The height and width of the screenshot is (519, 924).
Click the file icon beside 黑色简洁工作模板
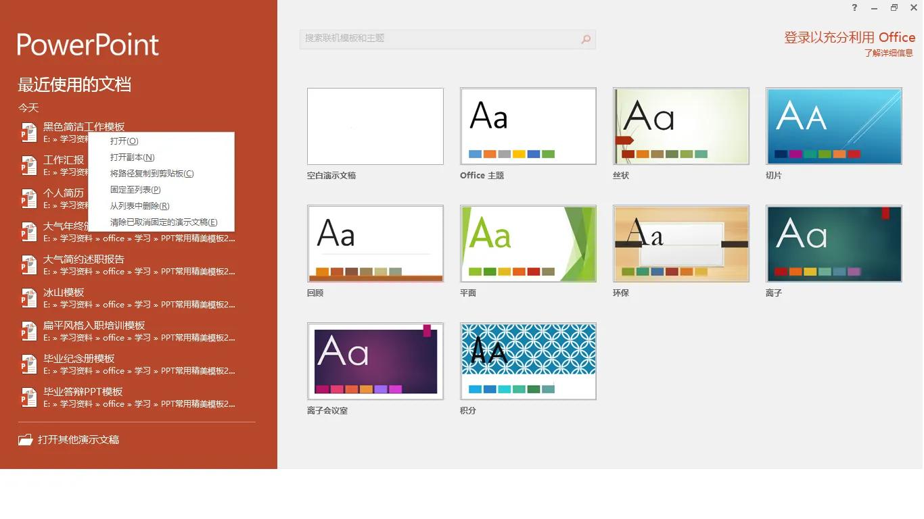28,132
